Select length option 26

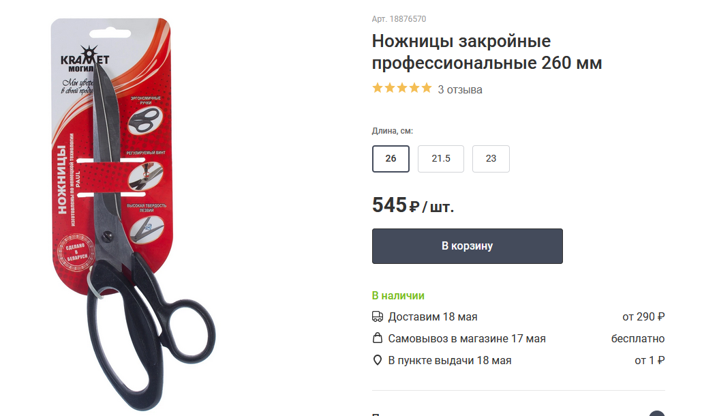point(391,158)
